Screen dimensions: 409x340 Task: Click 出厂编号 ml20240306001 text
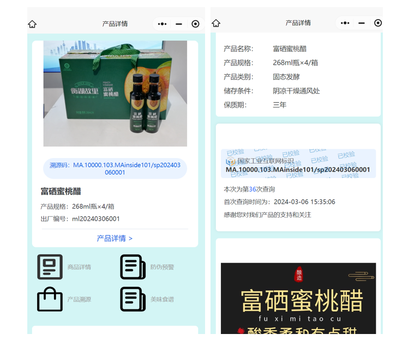(x=80, y=218)
